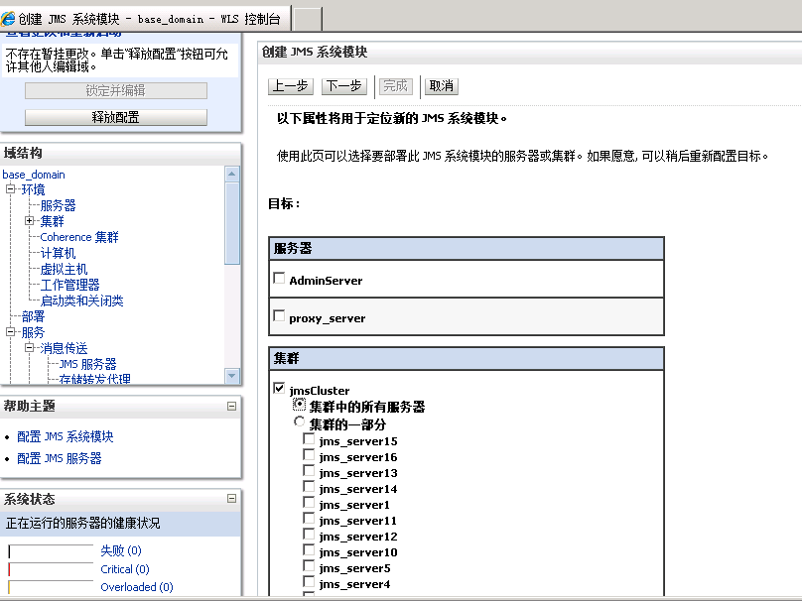The width and height of the screenshot is (802, 601).
Task: Check the jms_server16 checkbox
Action: point(309,454)
